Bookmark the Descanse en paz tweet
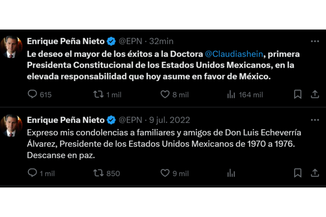This screenshot has width=326, height=217. pyautogui.click(x=298, y=173)
